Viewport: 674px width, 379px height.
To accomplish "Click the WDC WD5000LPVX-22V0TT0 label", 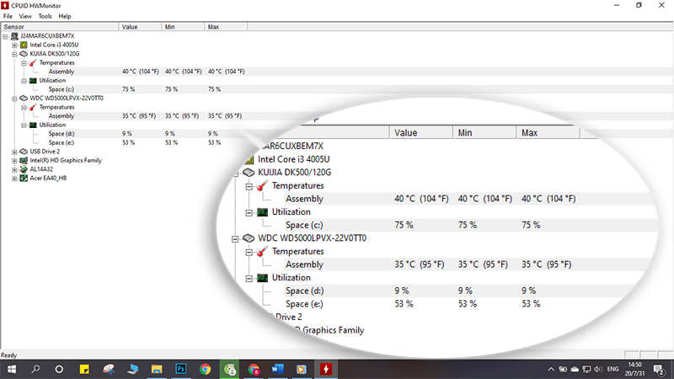I will 67,98.
